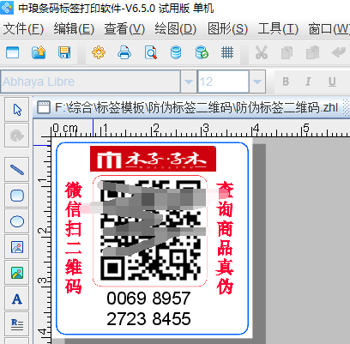Toggle italic I formatting
This screenshot has width=350, height=344.
(308, 81)
